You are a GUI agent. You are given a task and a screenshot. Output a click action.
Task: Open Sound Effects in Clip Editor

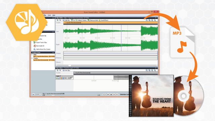tap(103, 20)
